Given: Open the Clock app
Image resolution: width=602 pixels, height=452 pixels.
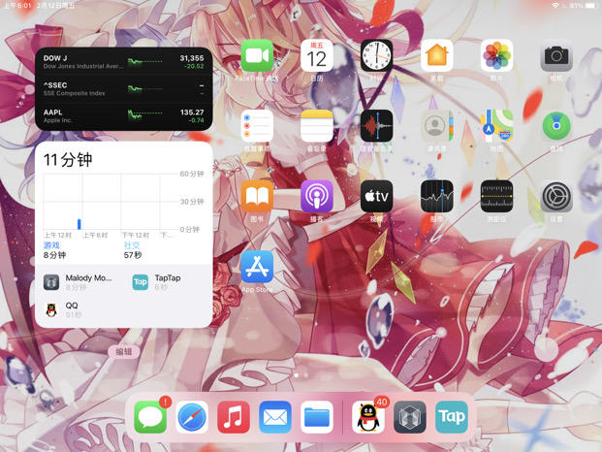Looking at the screenshot, I should click(376, 55).
